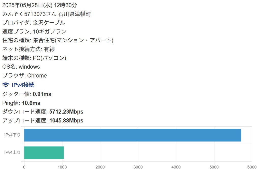Click the upload speed 1045.88Mbps value
257x172 pixels.
click(x=66, y=121)
